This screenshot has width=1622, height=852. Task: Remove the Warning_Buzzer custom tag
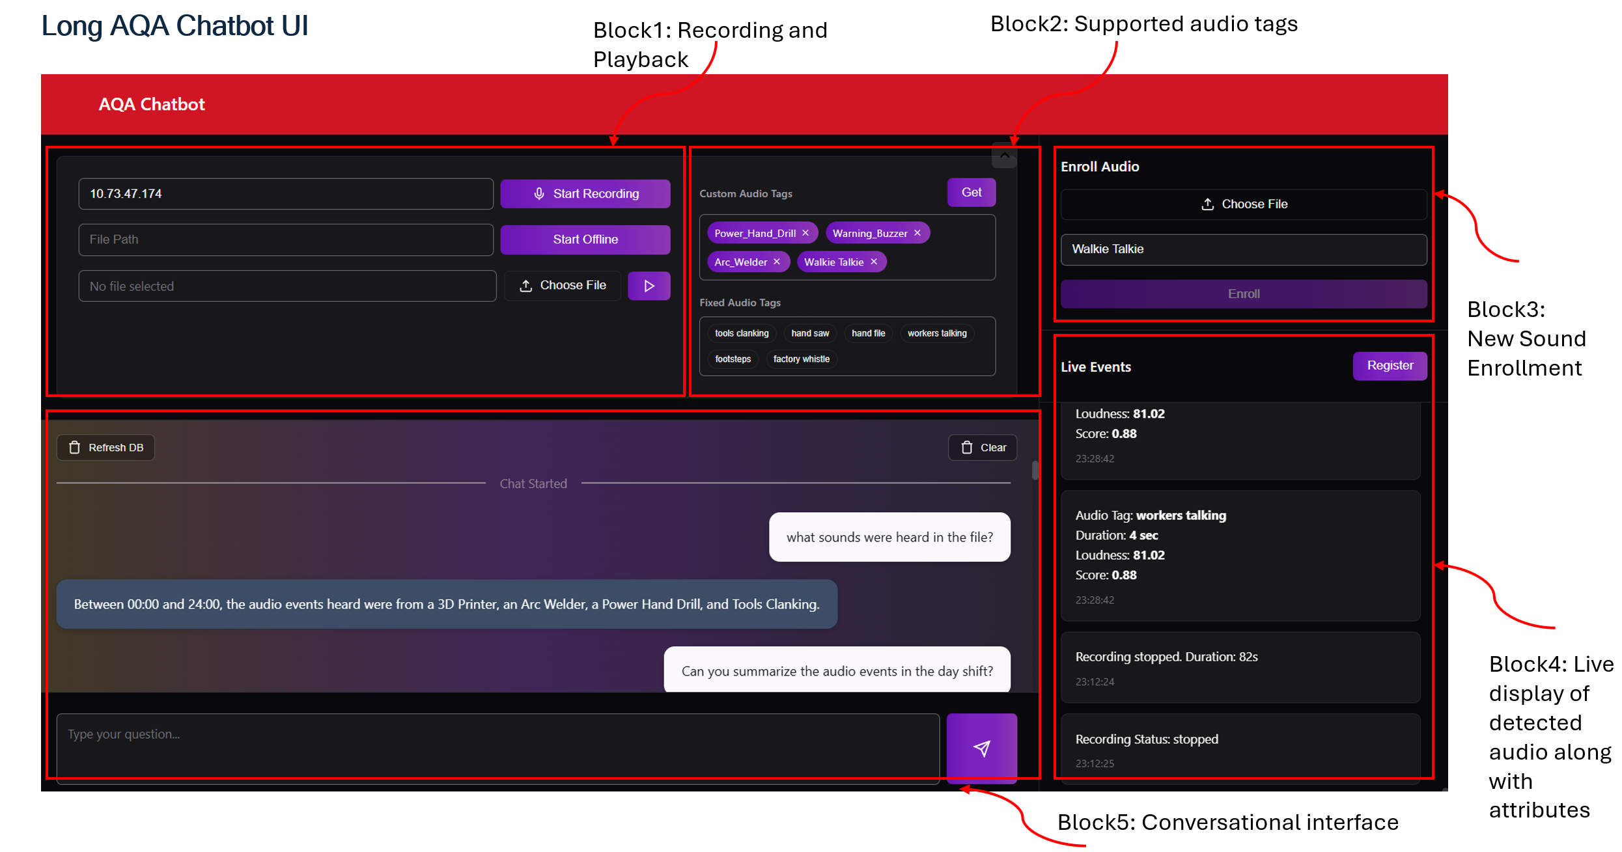917,233
